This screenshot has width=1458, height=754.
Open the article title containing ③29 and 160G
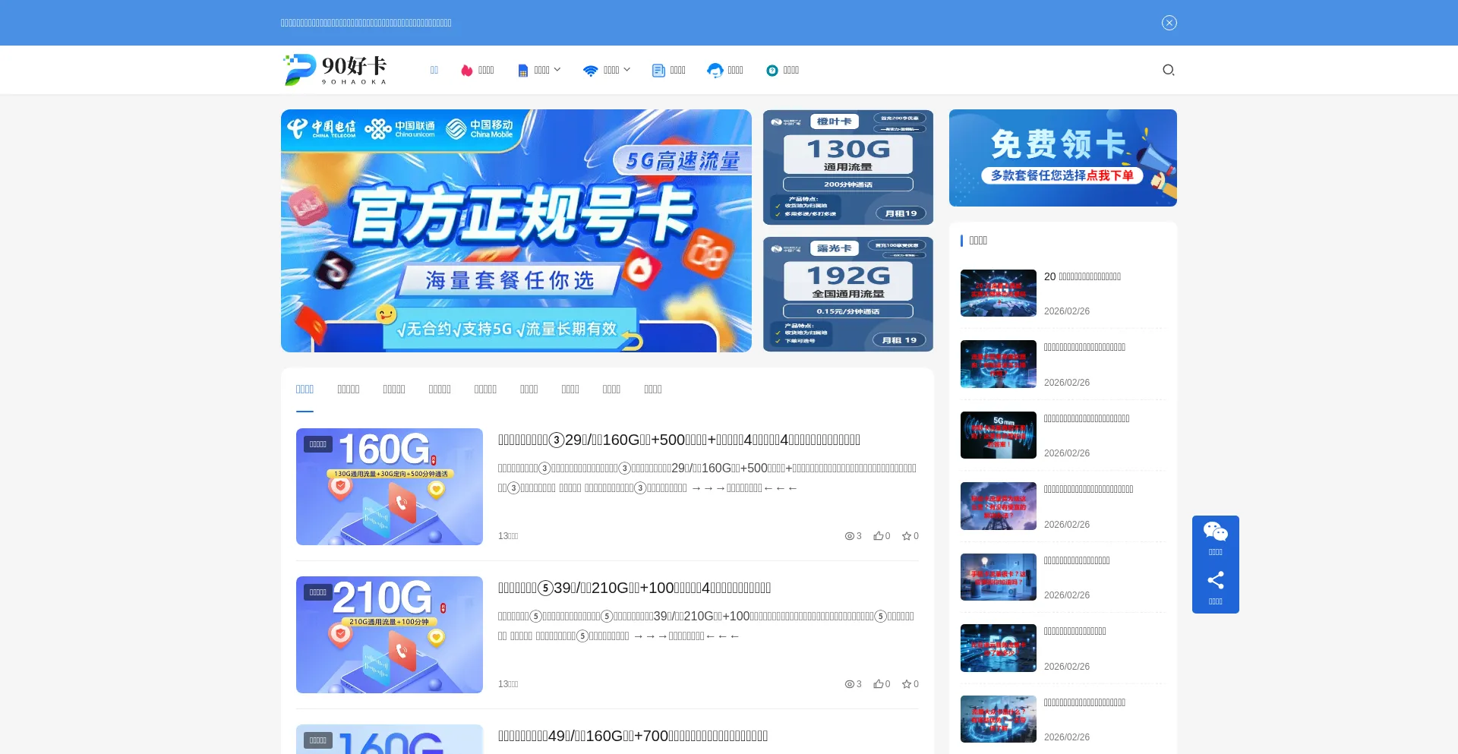(x=679, y=440)
